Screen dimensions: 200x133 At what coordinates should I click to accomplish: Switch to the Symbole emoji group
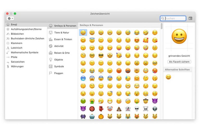(63, 66)
